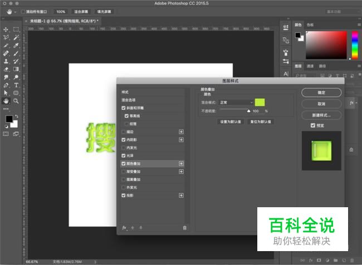
Task: Select the Rectangular Marquee tool
Action: tap(16, 29)
